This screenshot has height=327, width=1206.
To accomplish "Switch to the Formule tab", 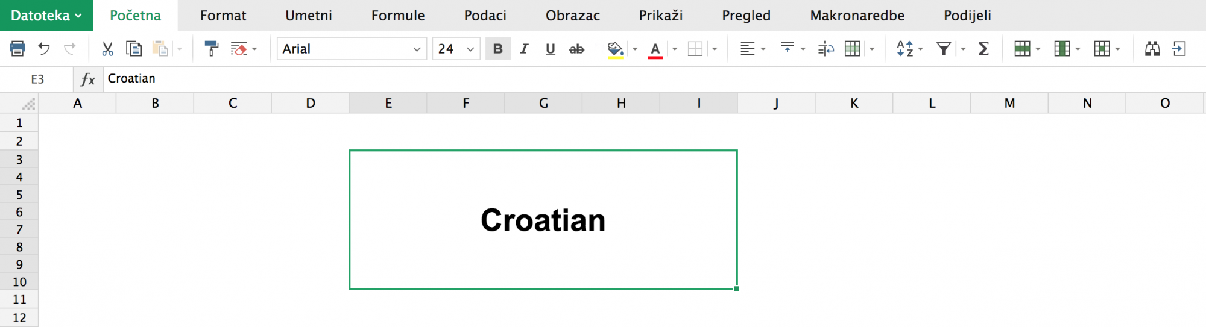I will point(398,16).
